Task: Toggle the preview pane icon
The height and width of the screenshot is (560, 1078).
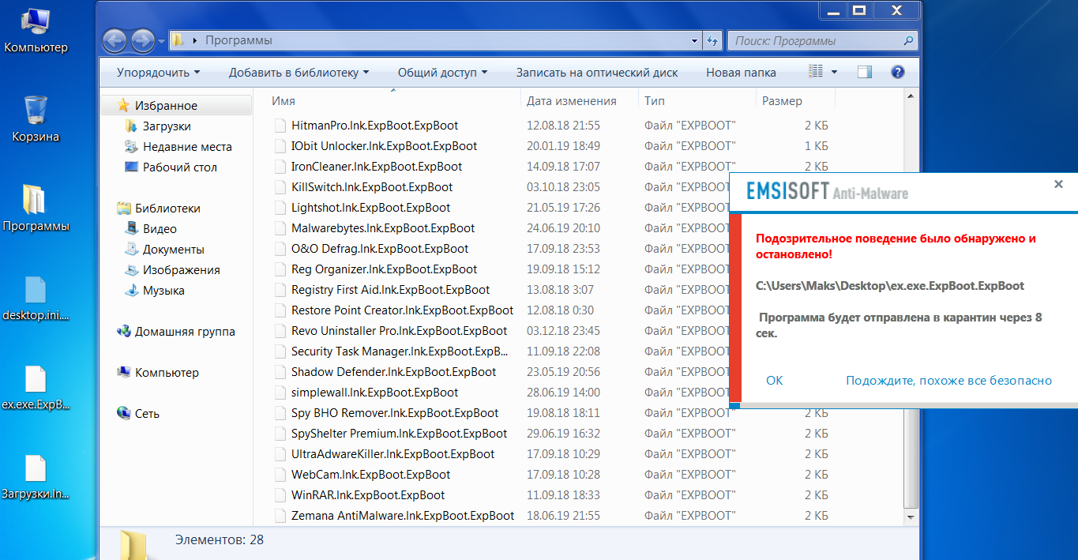Action: (865, 72)
